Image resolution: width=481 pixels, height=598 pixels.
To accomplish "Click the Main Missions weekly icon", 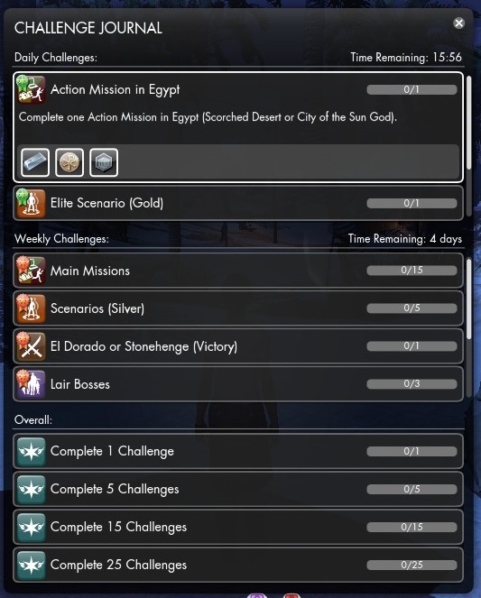I will 31,271.
